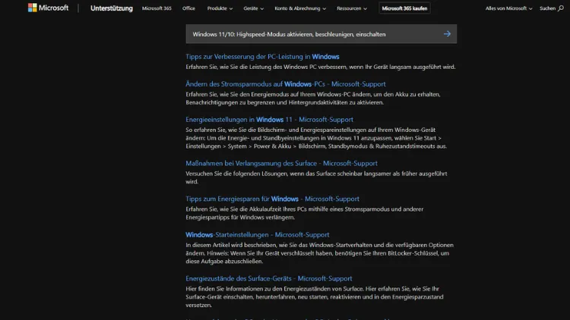Click the search magnifier icon
Viewport: 570px width, 320px height.
pos(561,8)
